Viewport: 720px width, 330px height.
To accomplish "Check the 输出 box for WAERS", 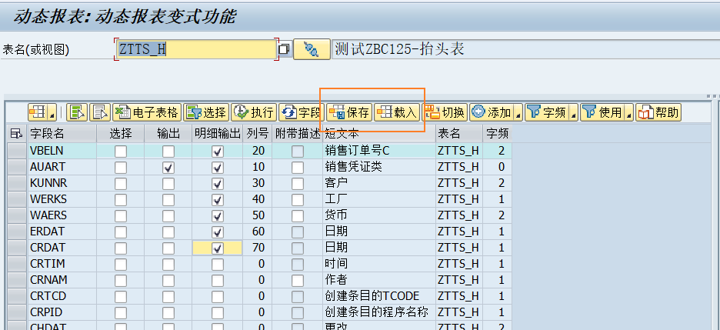I will point(168,215).
